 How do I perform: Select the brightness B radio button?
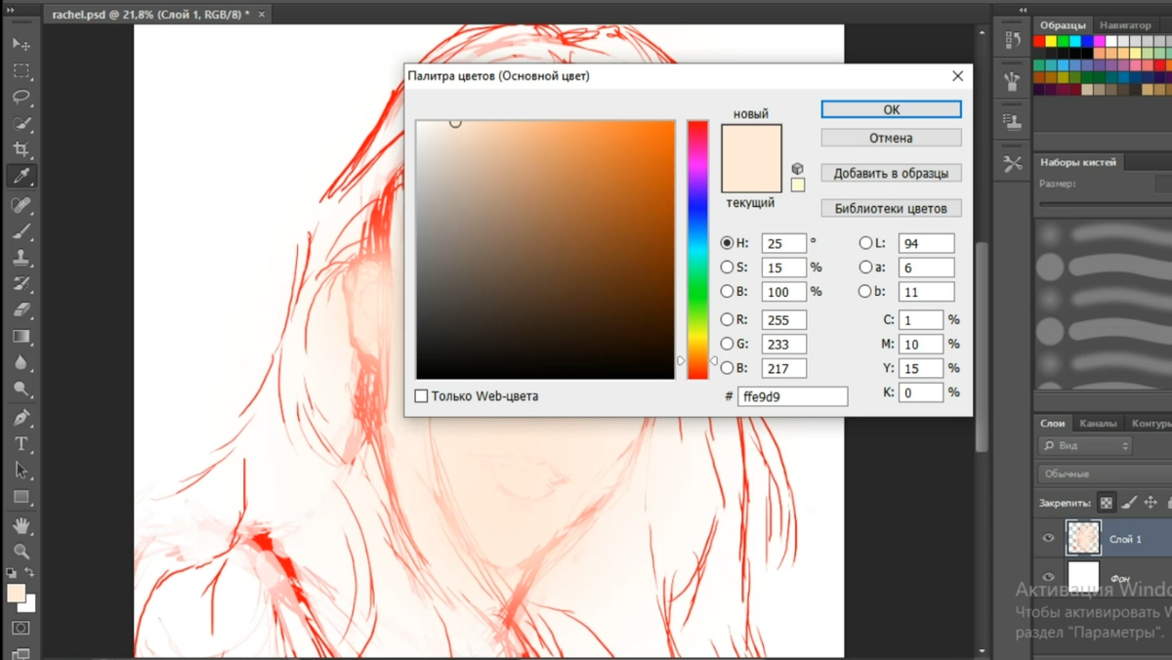[x=727, y=291]
